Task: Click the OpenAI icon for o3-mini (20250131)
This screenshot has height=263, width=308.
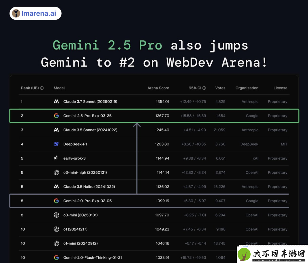Action: pos(56,215)
